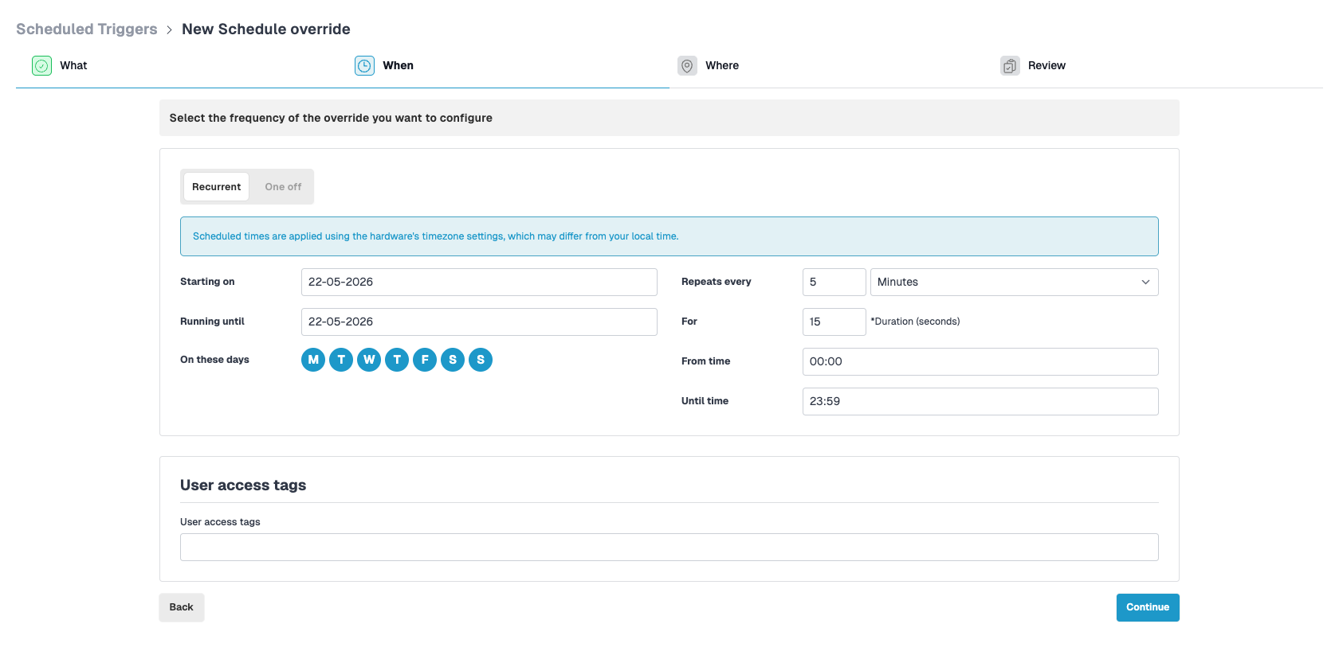Click the Until time field showing 23:59
The width and height of the screenshot is (1339, 655).
(980, 401)
